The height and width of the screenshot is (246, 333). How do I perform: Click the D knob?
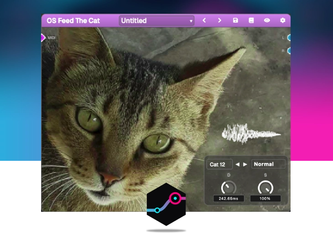229,188
